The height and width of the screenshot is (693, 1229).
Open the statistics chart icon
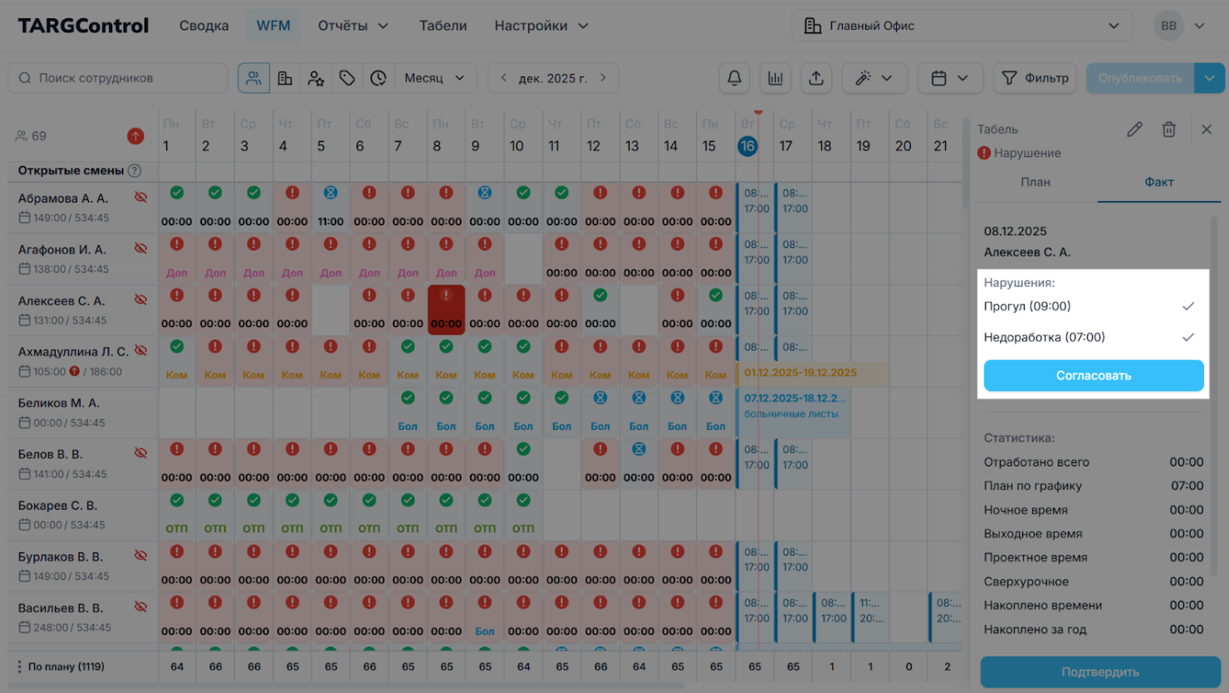tap(775, 78)
